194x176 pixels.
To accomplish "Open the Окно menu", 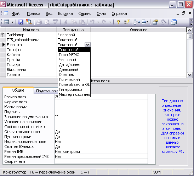I will tap(101, 13).
